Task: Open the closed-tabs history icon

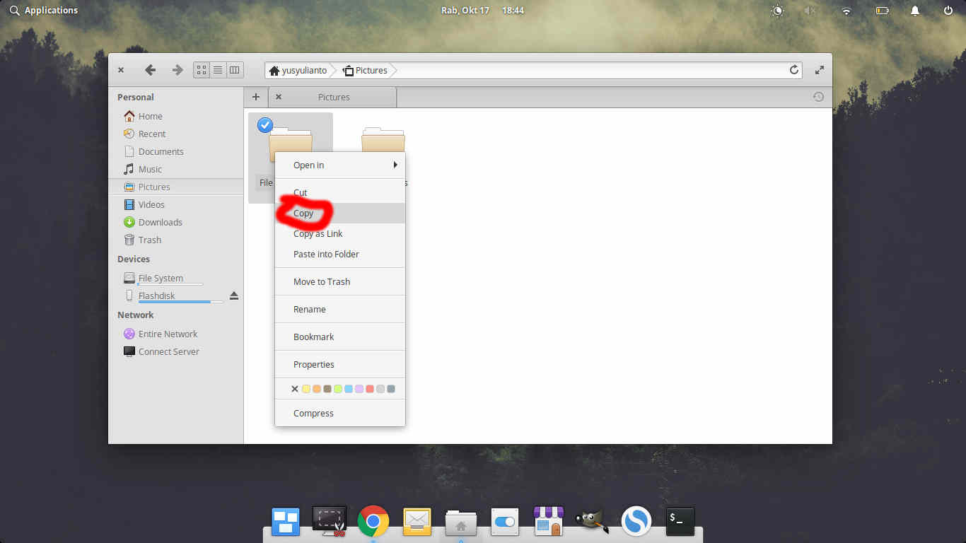Action: pyautogui.click(x=818, y=97)
